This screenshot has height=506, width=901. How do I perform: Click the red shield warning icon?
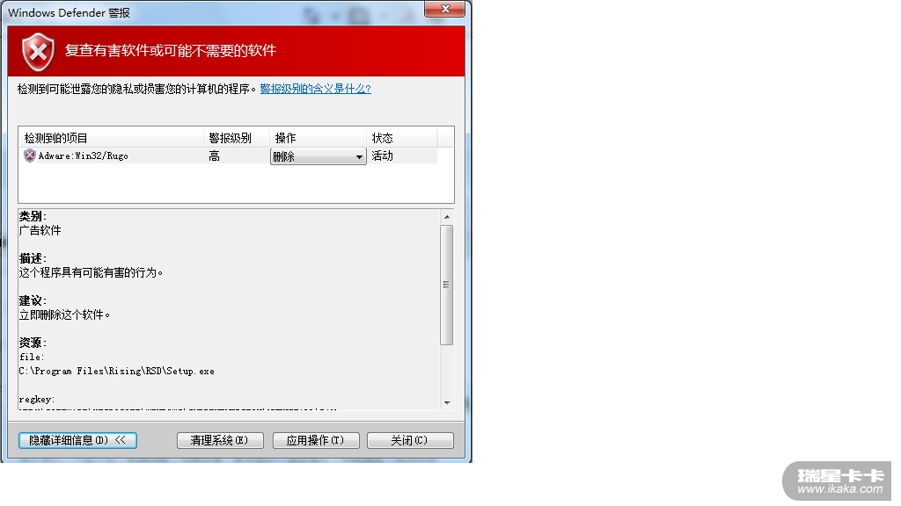pos(38,52)
